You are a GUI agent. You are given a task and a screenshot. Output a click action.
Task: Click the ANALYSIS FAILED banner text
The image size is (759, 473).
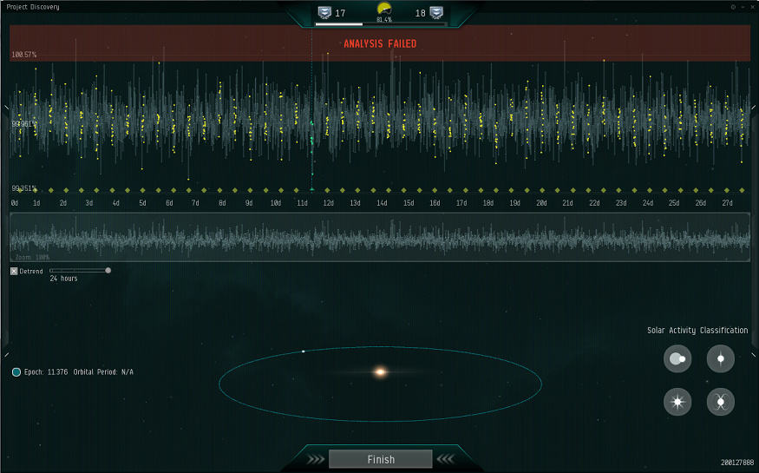tap(380, 43)
